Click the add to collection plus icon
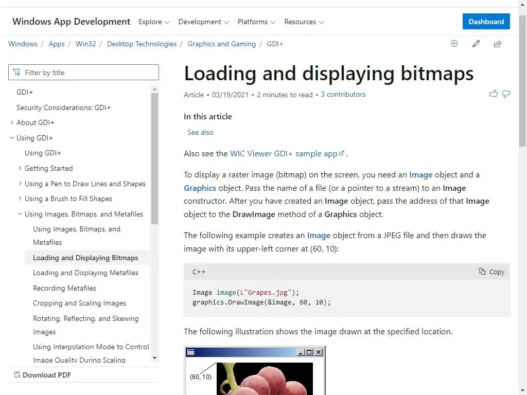The image size is (527, 395). tap(454, 44)
